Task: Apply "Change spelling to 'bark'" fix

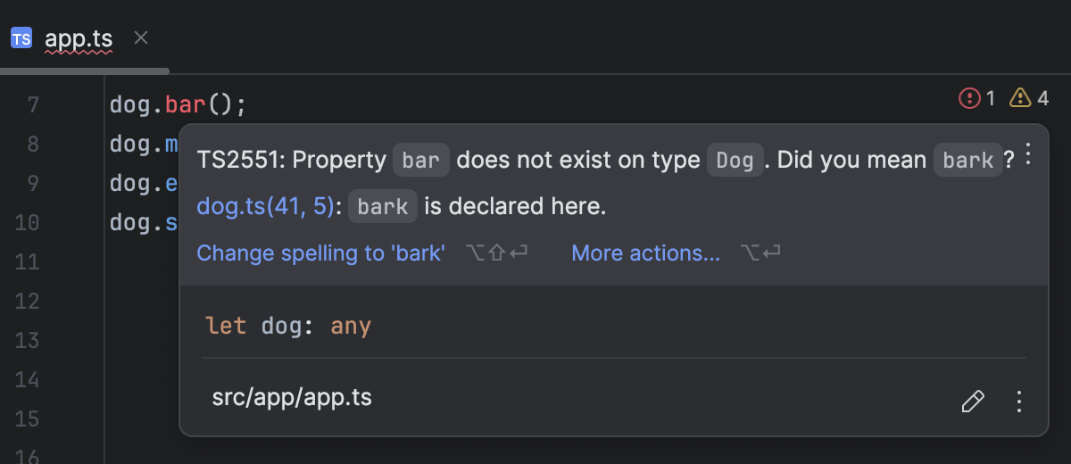Action: (320, 253)
